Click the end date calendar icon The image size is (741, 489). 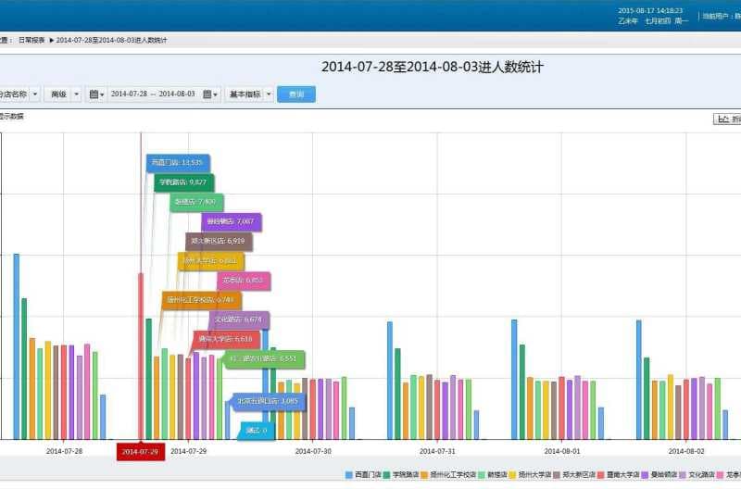point(210,94)
